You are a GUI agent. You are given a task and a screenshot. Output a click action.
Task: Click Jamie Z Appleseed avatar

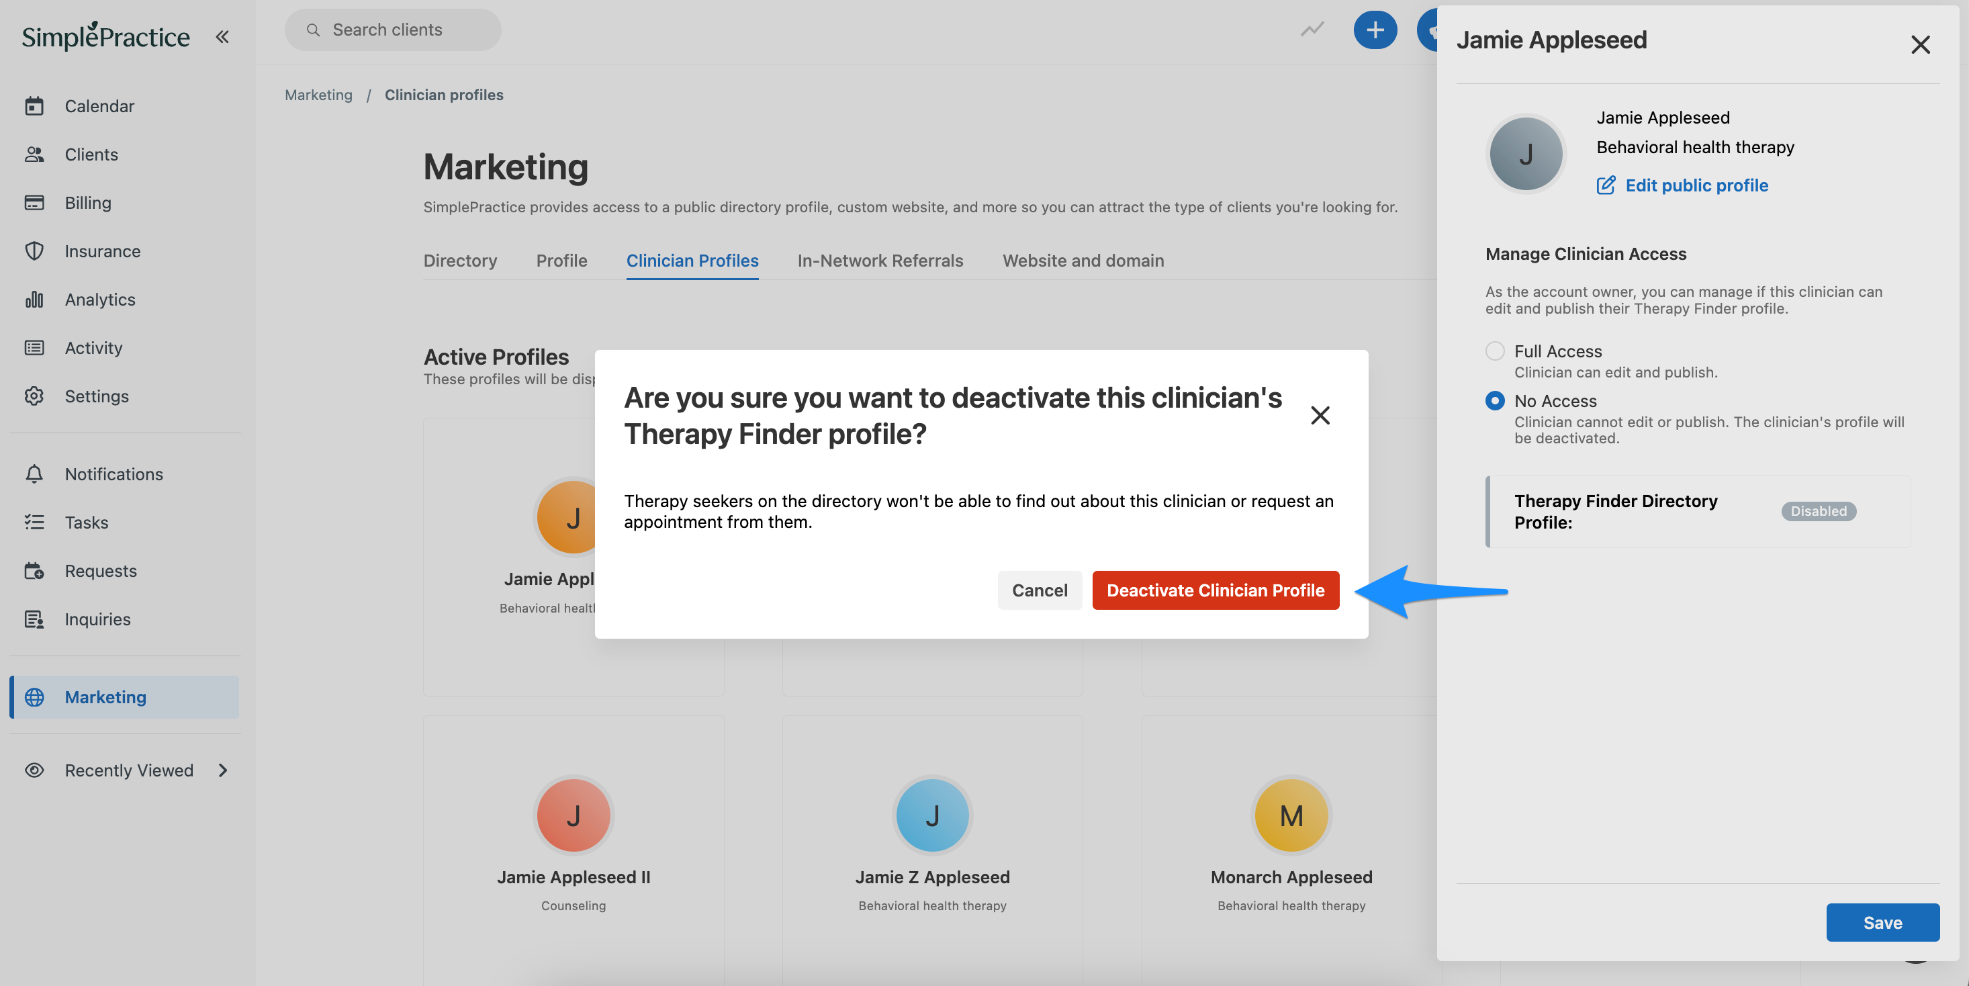pos(933,815)
